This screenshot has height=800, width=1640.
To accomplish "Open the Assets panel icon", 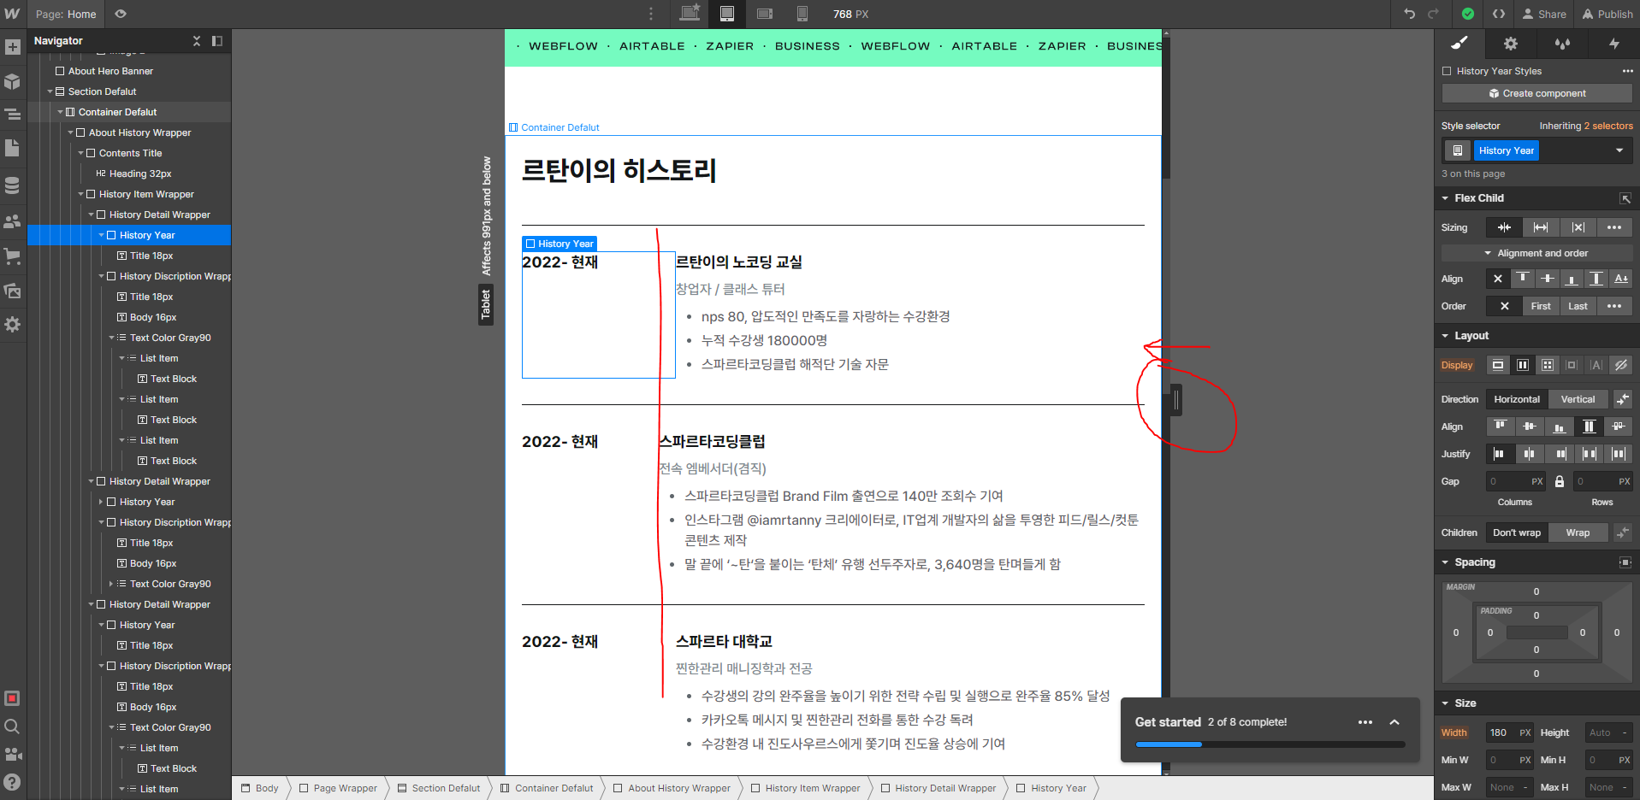I will 13,291.
